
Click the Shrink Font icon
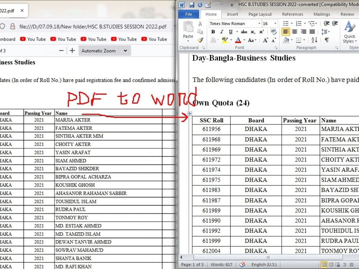(274, 40)
